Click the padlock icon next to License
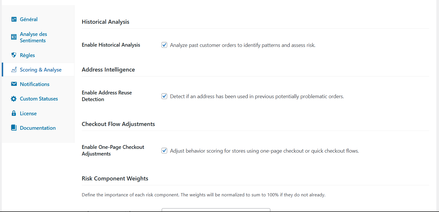The height and width of the screenshot is (212, 439). [14, 113]
